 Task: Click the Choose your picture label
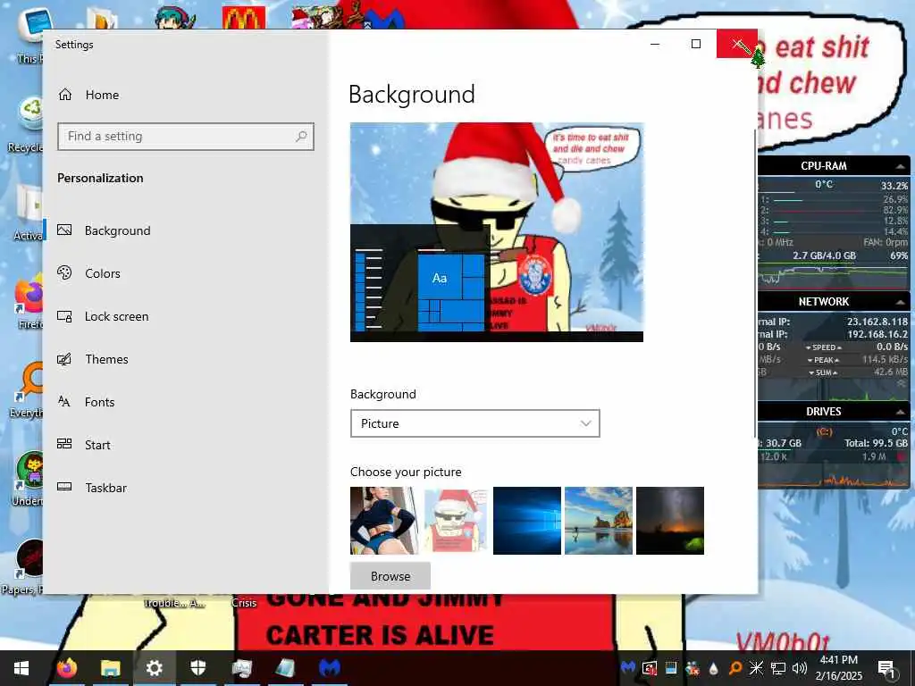406,472
